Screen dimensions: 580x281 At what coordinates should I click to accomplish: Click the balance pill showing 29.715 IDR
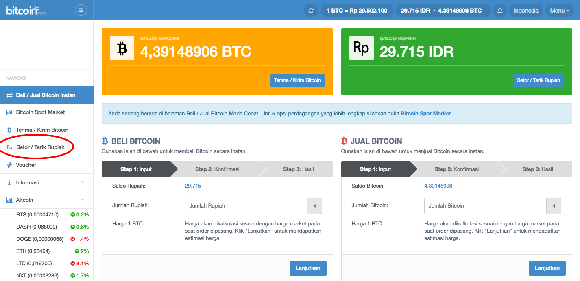point(443,11)
